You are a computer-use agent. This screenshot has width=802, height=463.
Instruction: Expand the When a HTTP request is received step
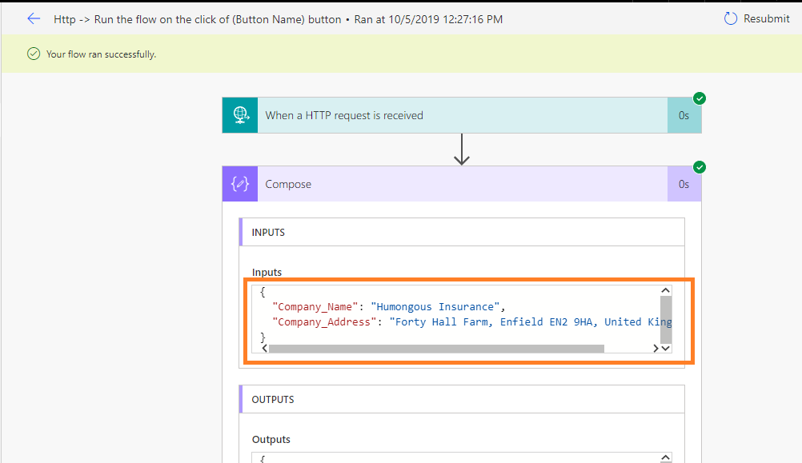pos(463,115)
